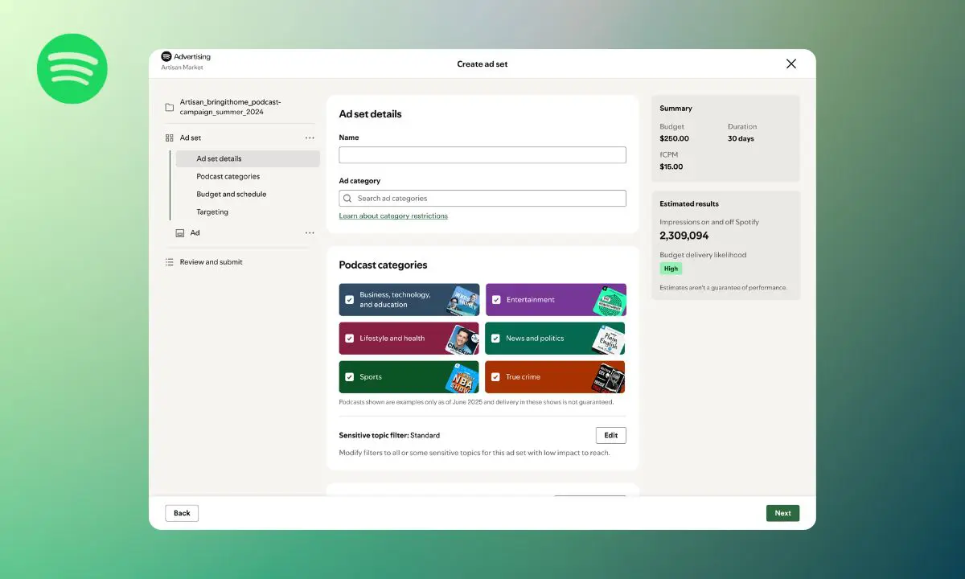965x579 pixels.
Task: Close the Create ad set dialog
Action: (x=791, y=64)
